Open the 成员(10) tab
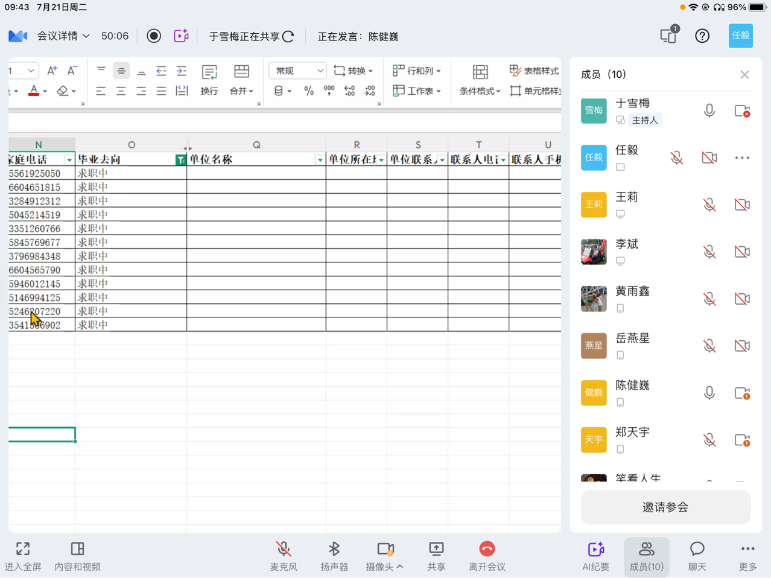Screen dimensions: 771x578 646,556
